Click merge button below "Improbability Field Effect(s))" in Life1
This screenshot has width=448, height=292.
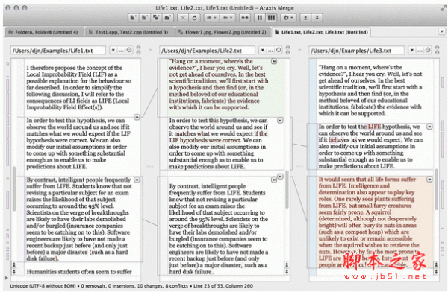137,117
